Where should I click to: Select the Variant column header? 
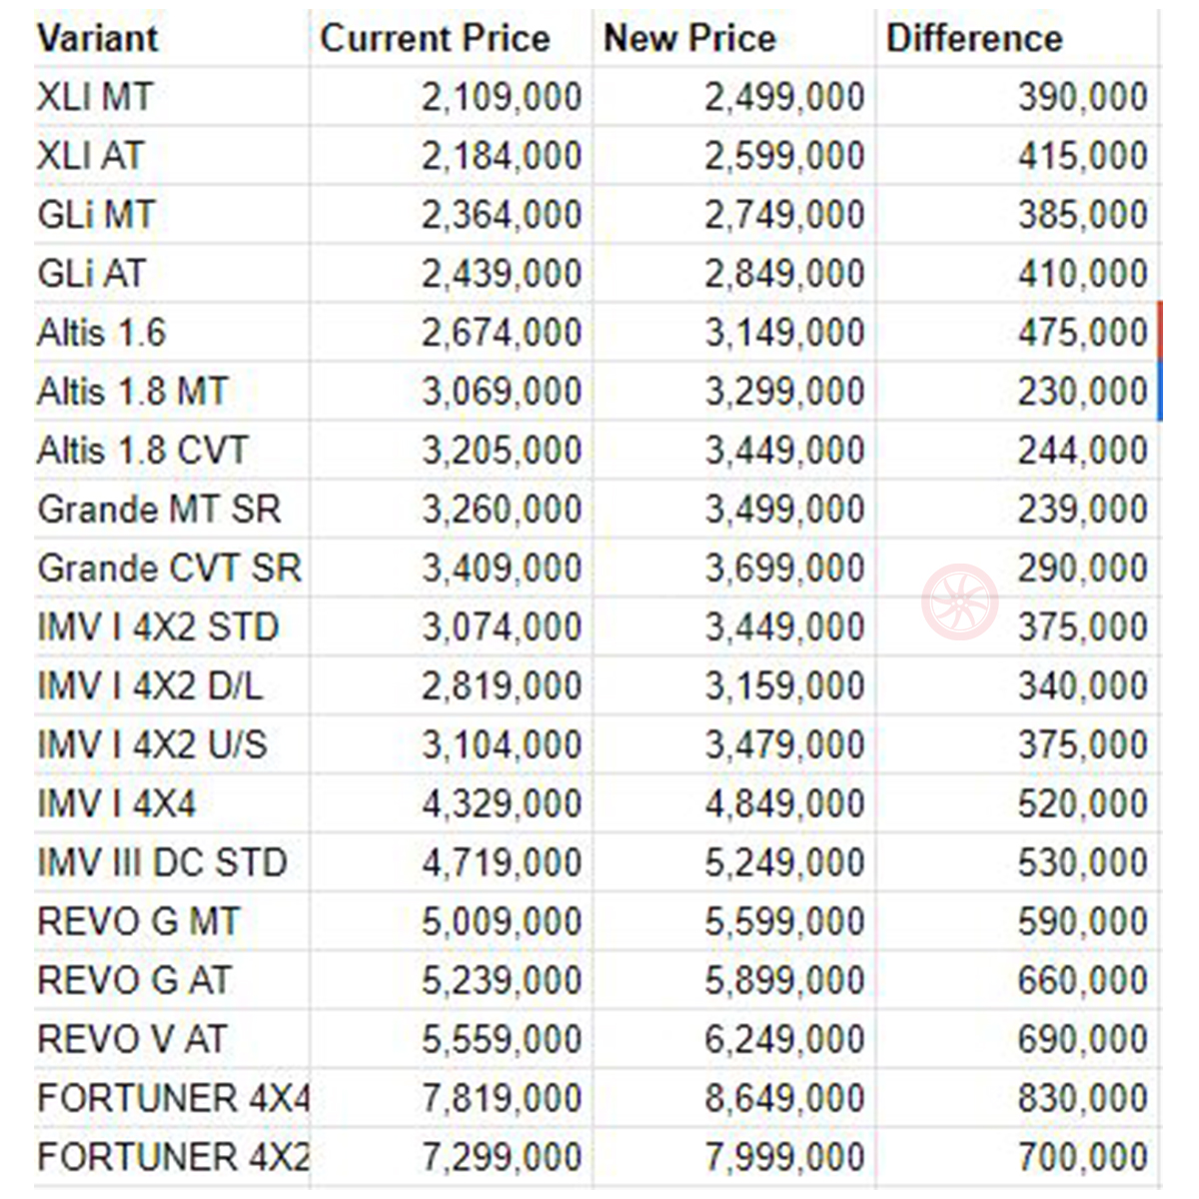tap(172, 38)
